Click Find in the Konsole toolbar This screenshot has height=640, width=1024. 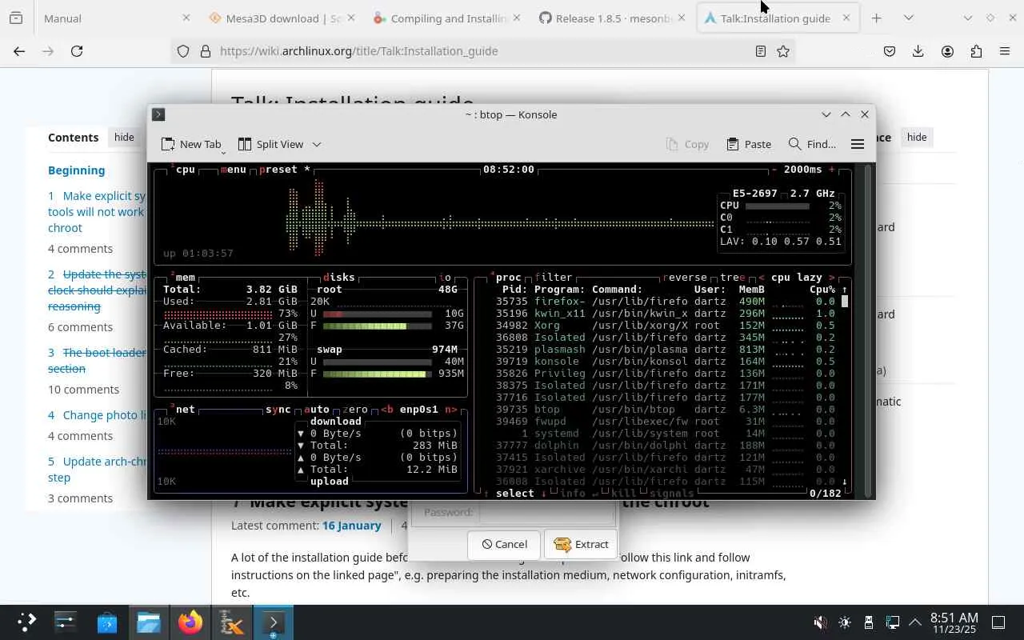tap(812, 144)
